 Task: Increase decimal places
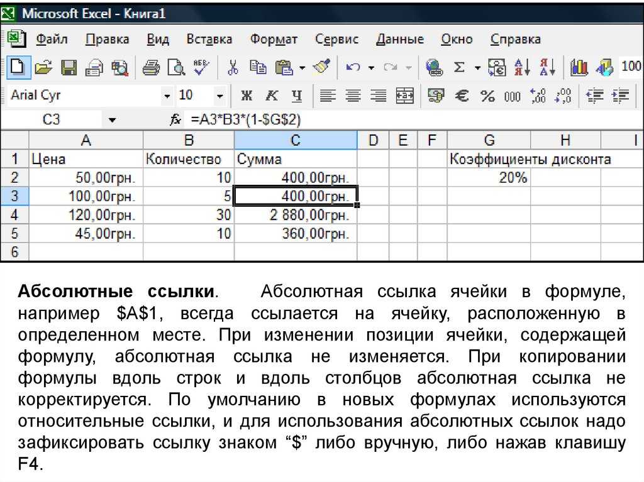(x=538, y=96)
